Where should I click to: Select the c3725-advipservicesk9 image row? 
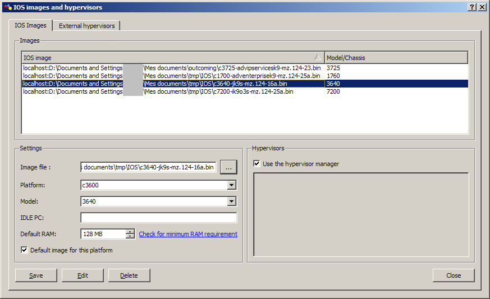click(x=171, y=68)
